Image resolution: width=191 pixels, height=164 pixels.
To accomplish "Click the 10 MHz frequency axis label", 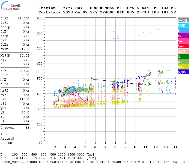I will click(135, 147).
